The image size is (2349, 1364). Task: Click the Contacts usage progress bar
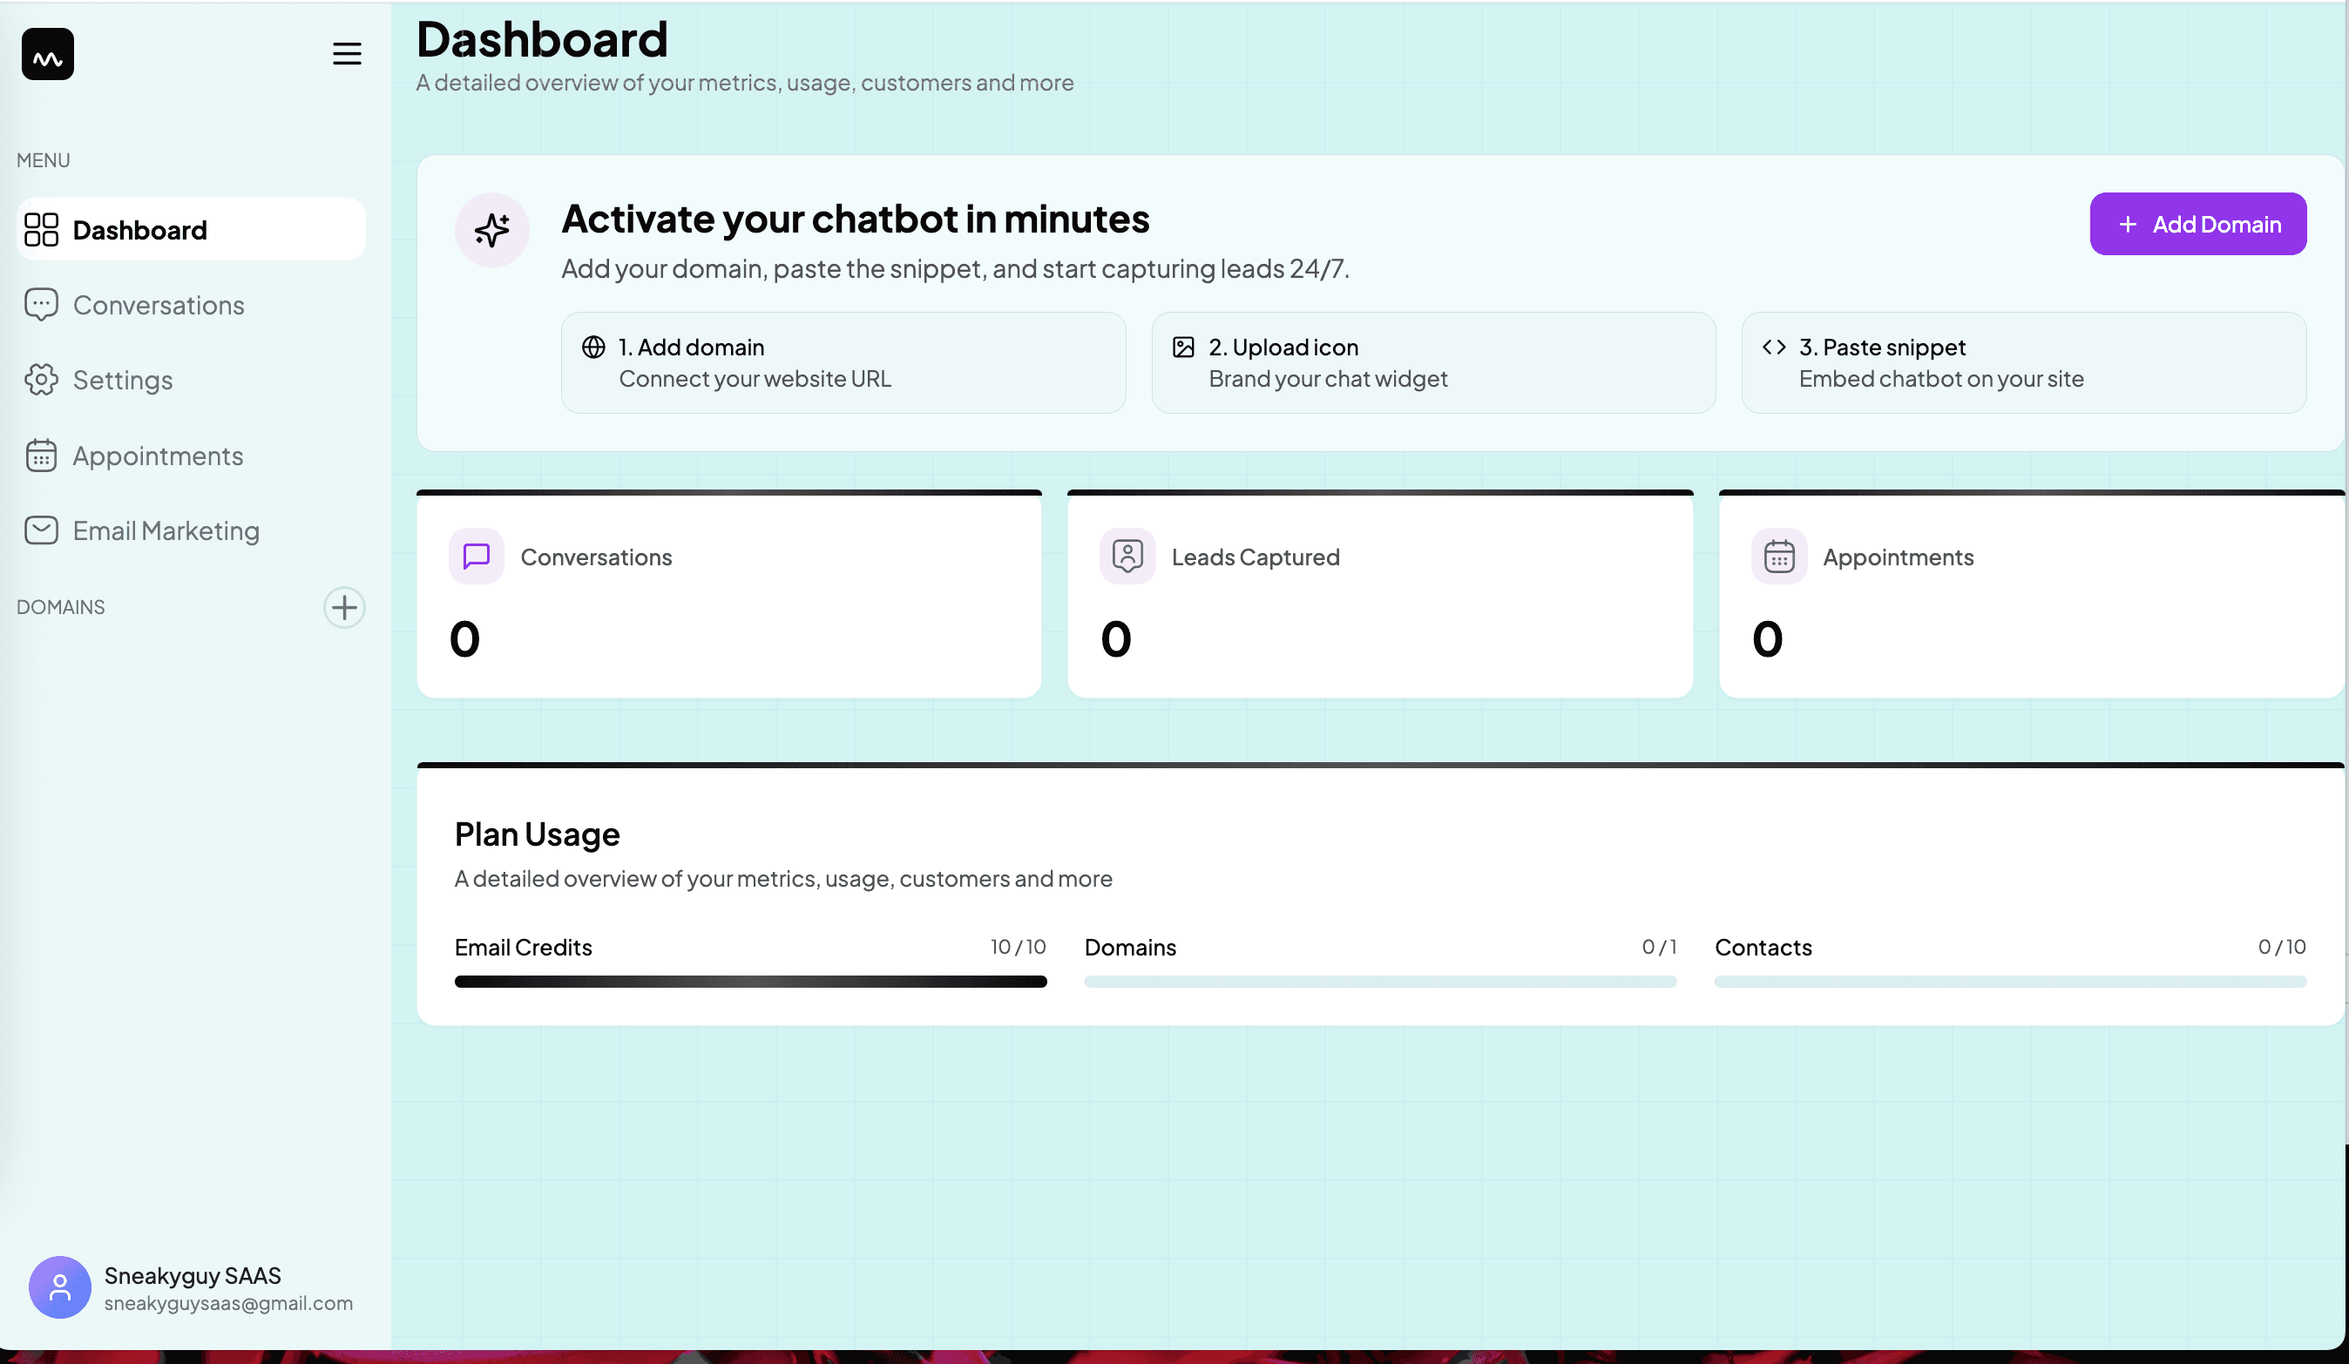tap(2010, 981)
